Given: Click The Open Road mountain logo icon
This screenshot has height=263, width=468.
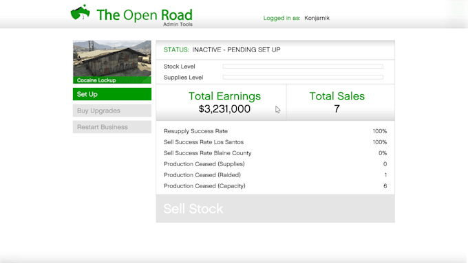Looking at the screenshot, I should click(80, 12).
